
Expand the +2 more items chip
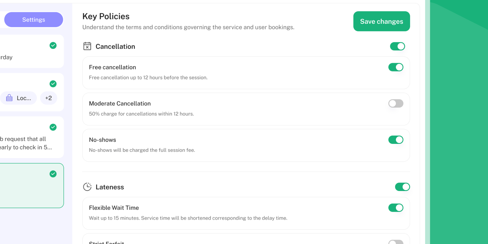pyautogui.click(x=49, y=98)
